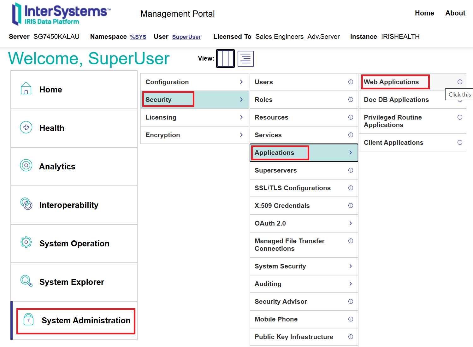Click the System Administration lock icon

28,320
